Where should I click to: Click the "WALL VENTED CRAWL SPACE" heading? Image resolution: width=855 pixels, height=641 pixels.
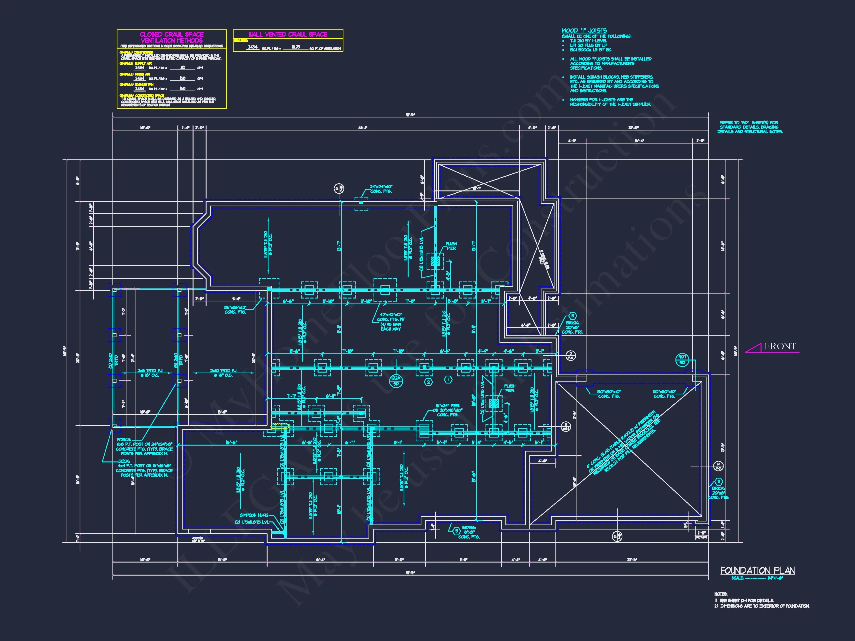[288, 34]
